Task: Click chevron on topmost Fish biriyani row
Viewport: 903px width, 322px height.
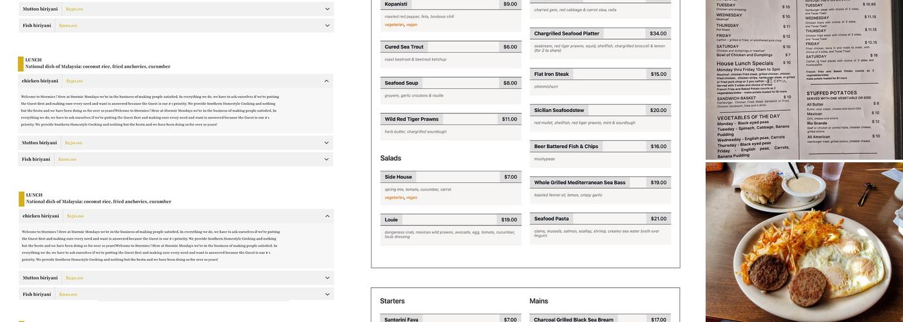Action: [327, 26]
